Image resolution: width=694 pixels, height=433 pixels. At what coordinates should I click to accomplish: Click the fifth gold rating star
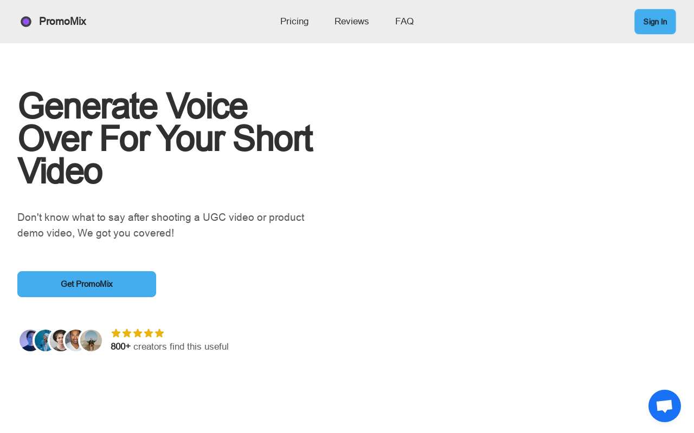click(x=159, y=333)
